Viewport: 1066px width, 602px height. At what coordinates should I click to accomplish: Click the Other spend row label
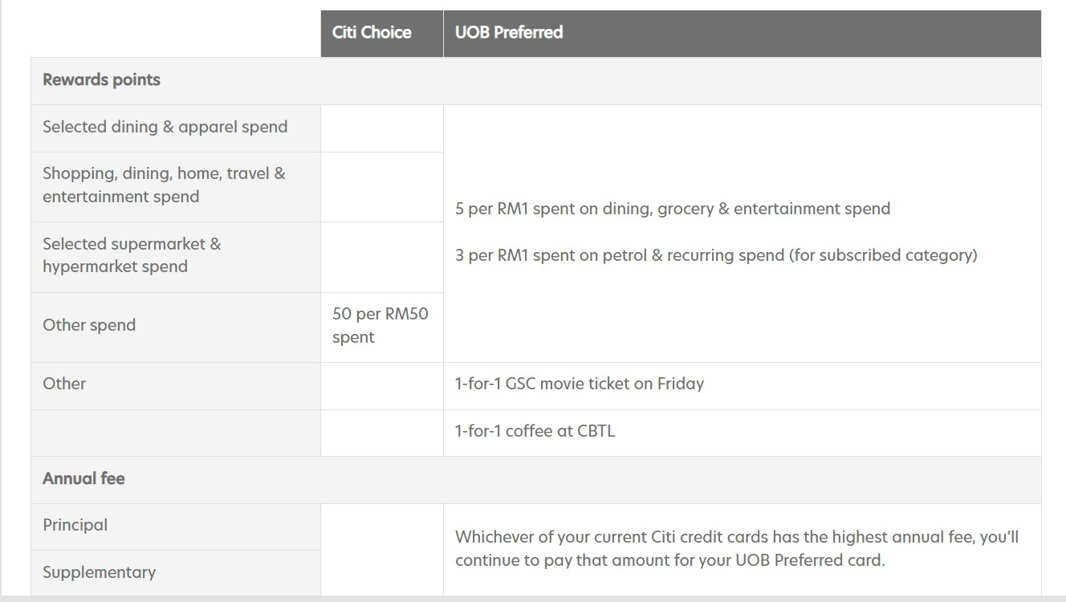(x=89, y=325)
